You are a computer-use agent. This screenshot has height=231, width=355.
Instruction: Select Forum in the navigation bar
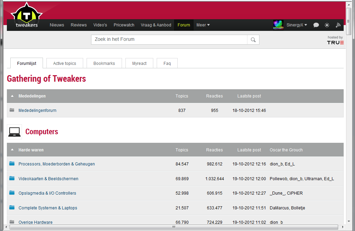184,25
